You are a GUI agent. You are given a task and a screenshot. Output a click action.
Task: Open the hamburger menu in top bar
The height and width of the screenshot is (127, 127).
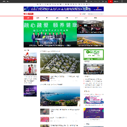[122, 1]
